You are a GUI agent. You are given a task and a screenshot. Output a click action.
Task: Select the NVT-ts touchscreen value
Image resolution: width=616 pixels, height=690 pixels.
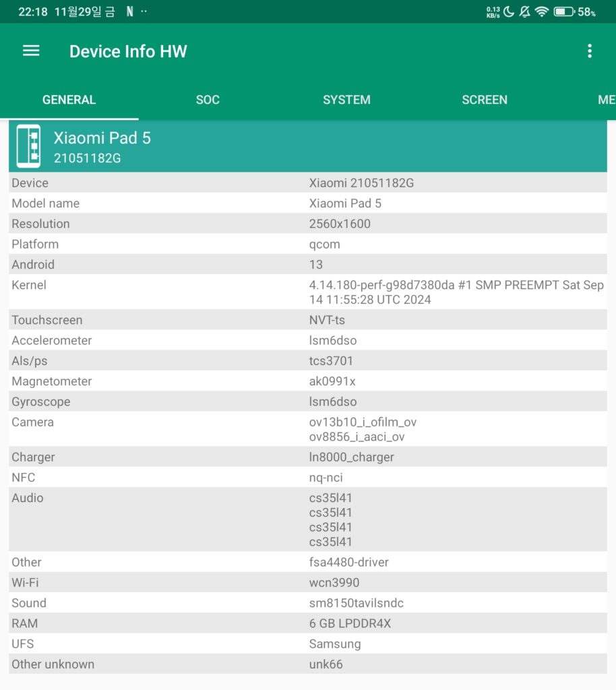327,320
